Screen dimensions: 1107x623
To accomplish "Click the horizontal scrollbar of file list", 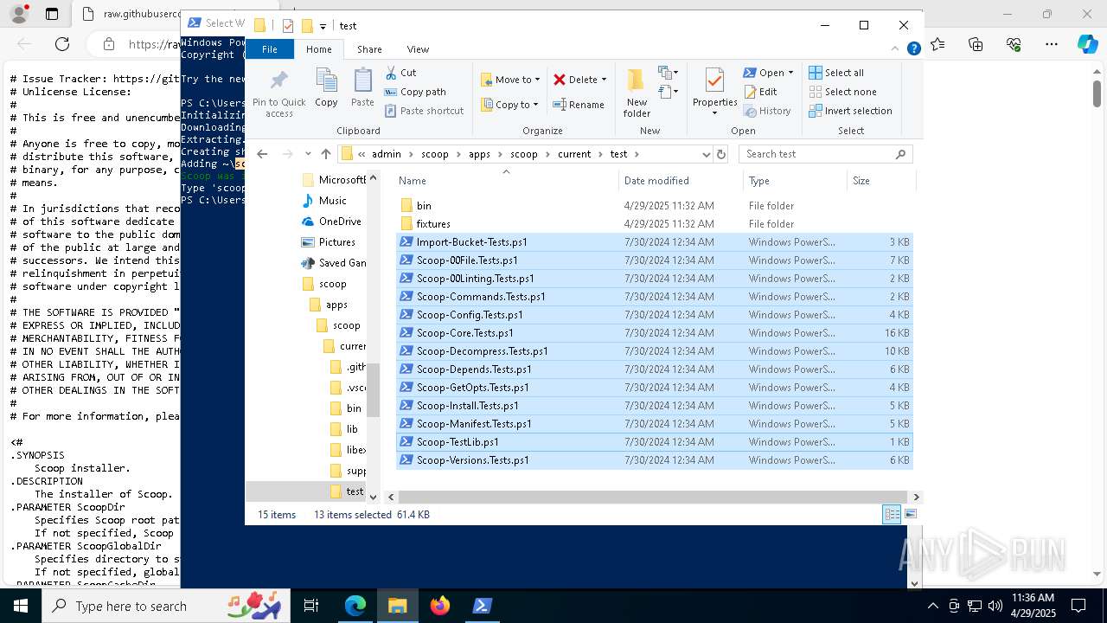I will 653,497.
